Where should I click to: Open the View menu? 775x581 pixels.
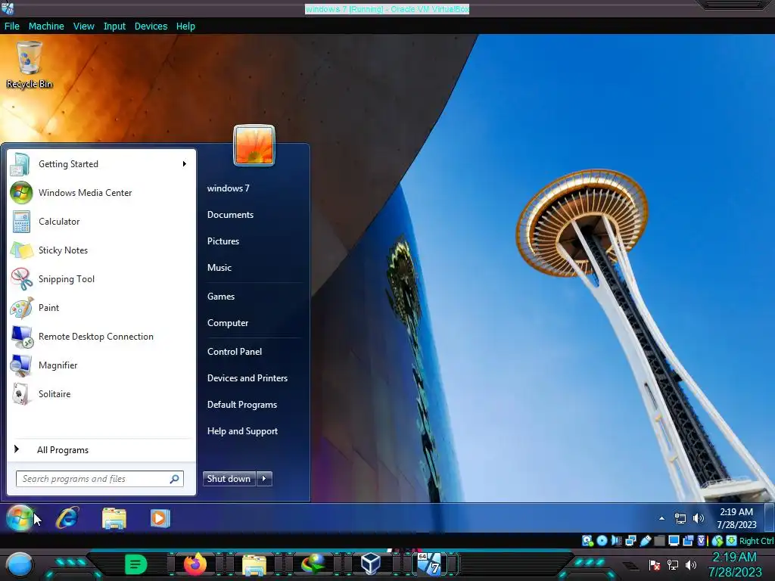(83, 26)
